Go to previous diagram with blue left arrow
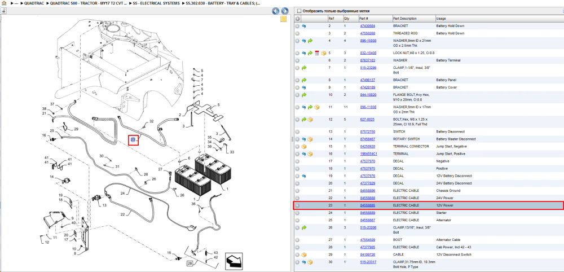 [276, 11]
